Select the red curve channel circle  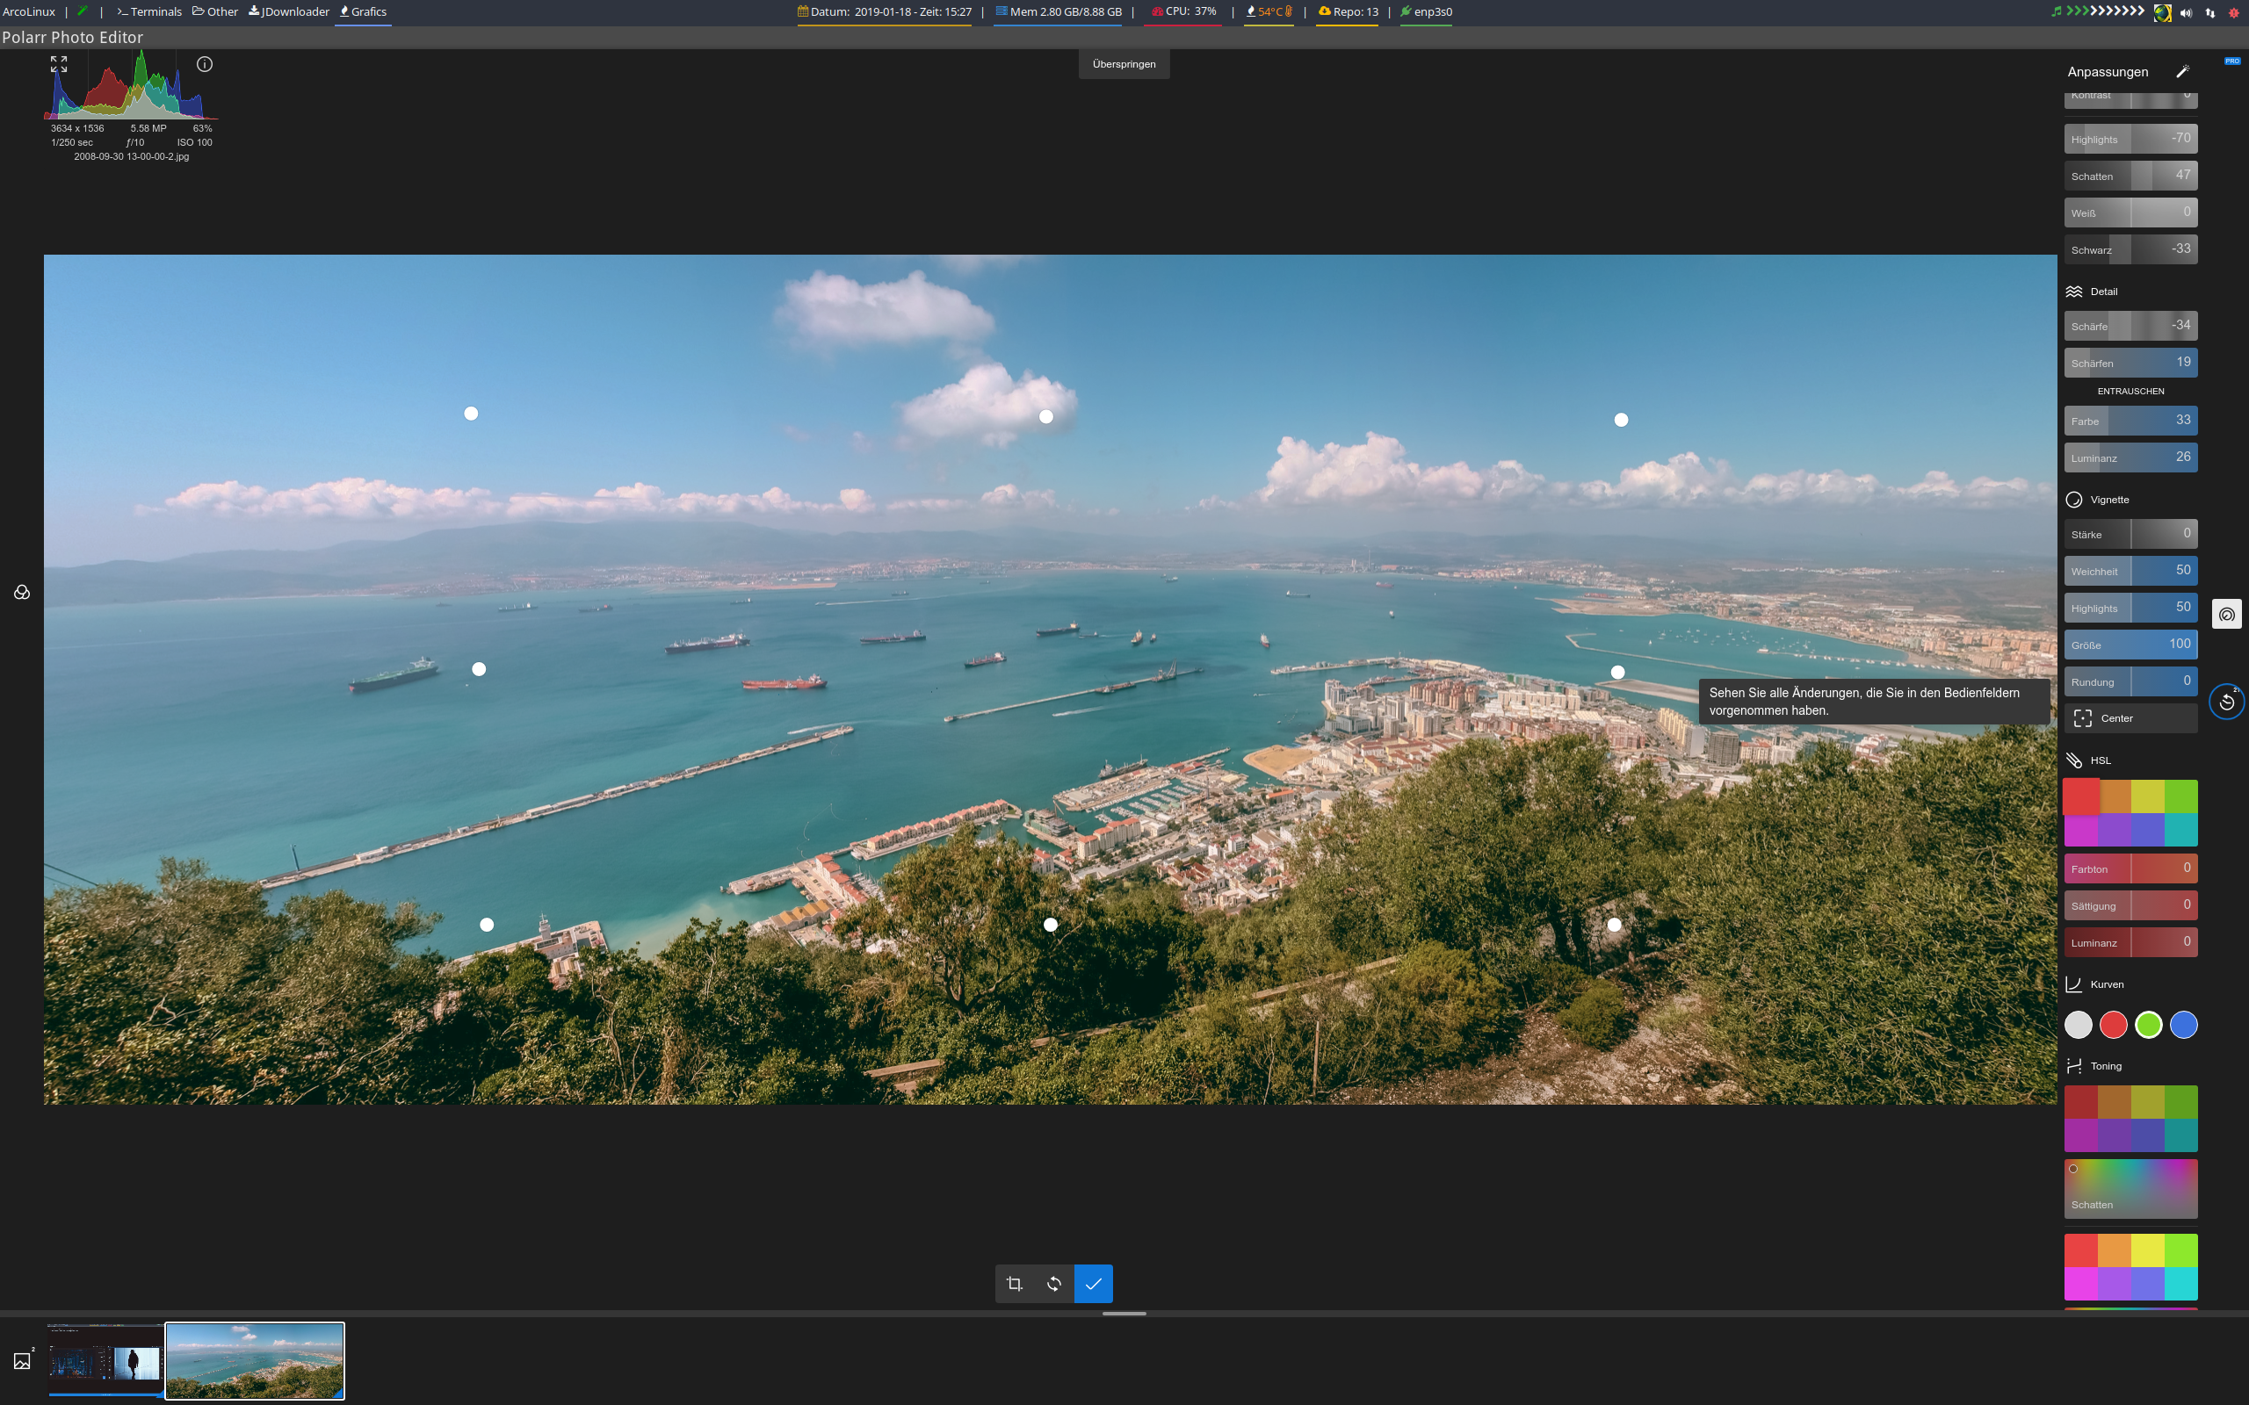click(x=2114, y=1025)
